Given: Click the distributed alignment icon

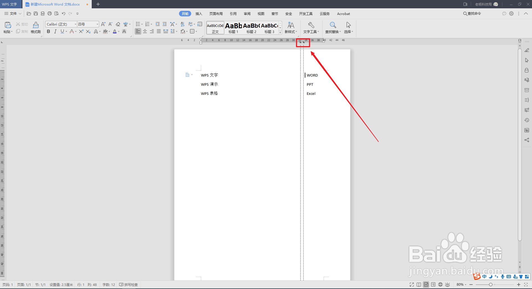Looking at the screenshot, I should pos(166,31).
